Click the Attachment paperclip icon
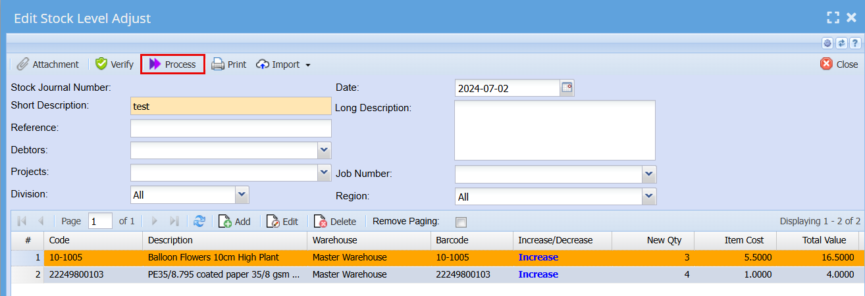Viewport: 865px width, 296px height. point(23,64)
